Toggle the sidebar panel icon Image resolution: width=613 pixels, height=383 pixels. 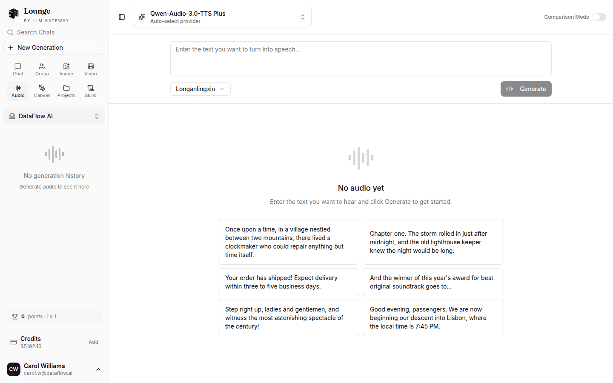pos(122,17)
